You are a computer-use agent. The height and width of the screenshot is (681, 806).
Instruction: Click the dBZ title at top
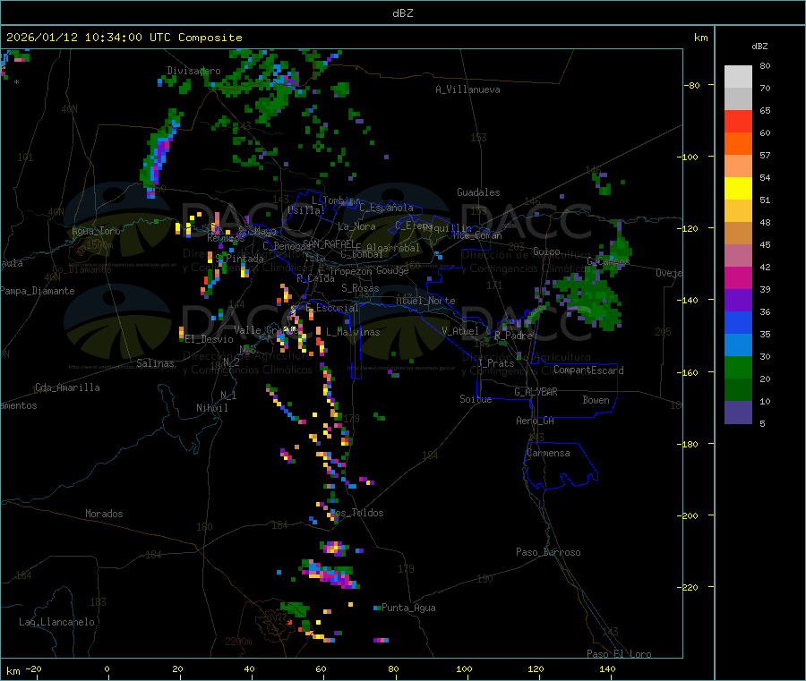tap(402, 13)
